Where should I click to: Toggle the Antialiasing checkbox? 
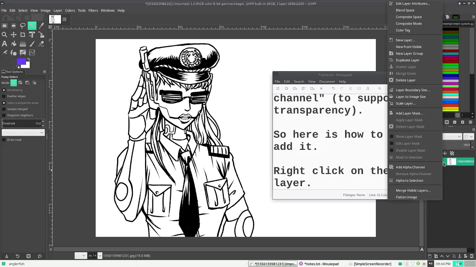[4, 90]
